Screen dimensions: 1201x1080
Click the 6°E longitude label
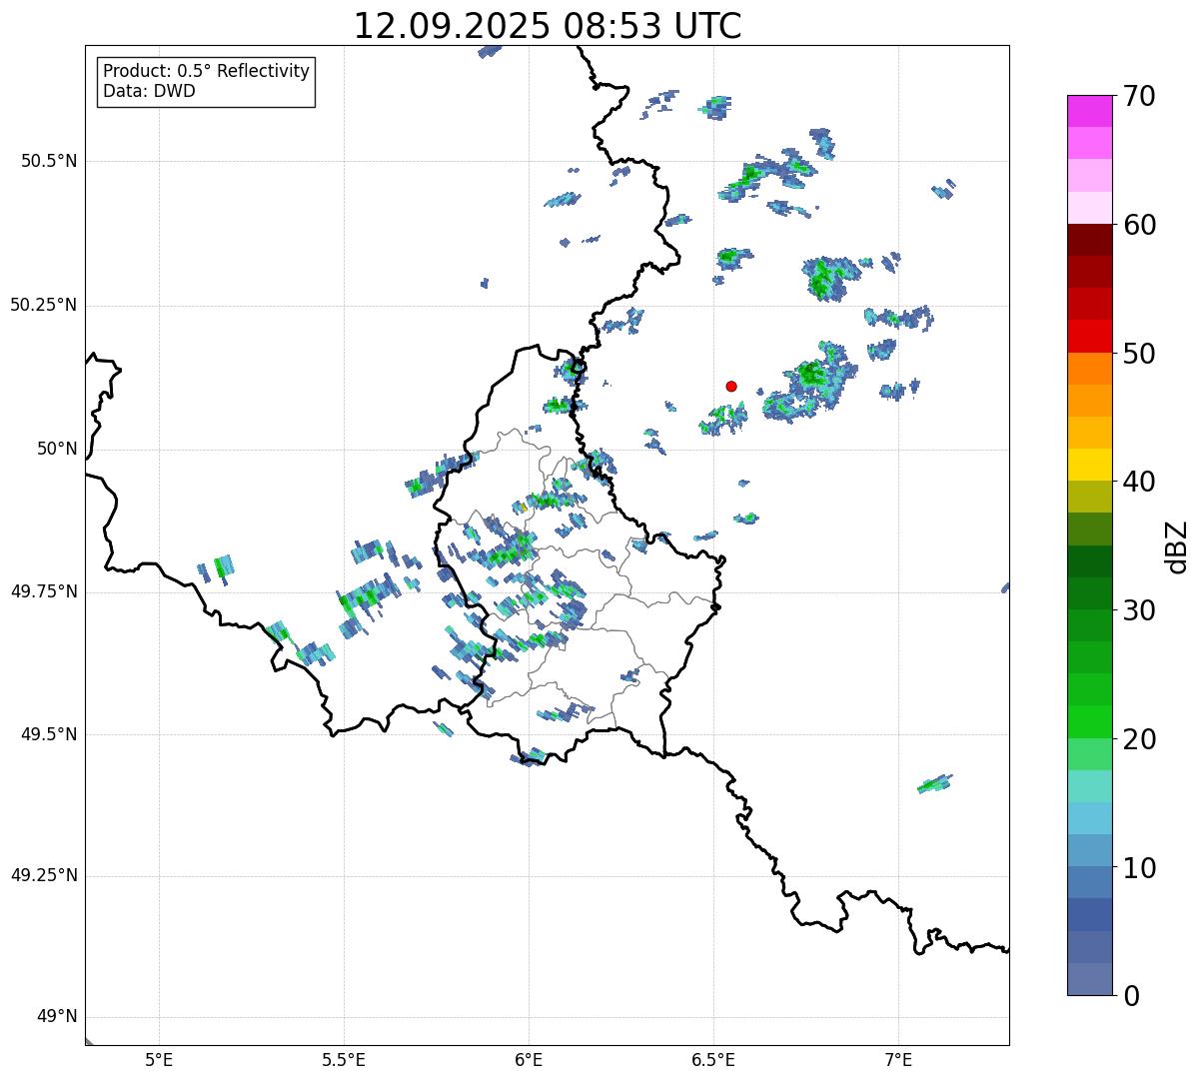[x=529, y=1059]
